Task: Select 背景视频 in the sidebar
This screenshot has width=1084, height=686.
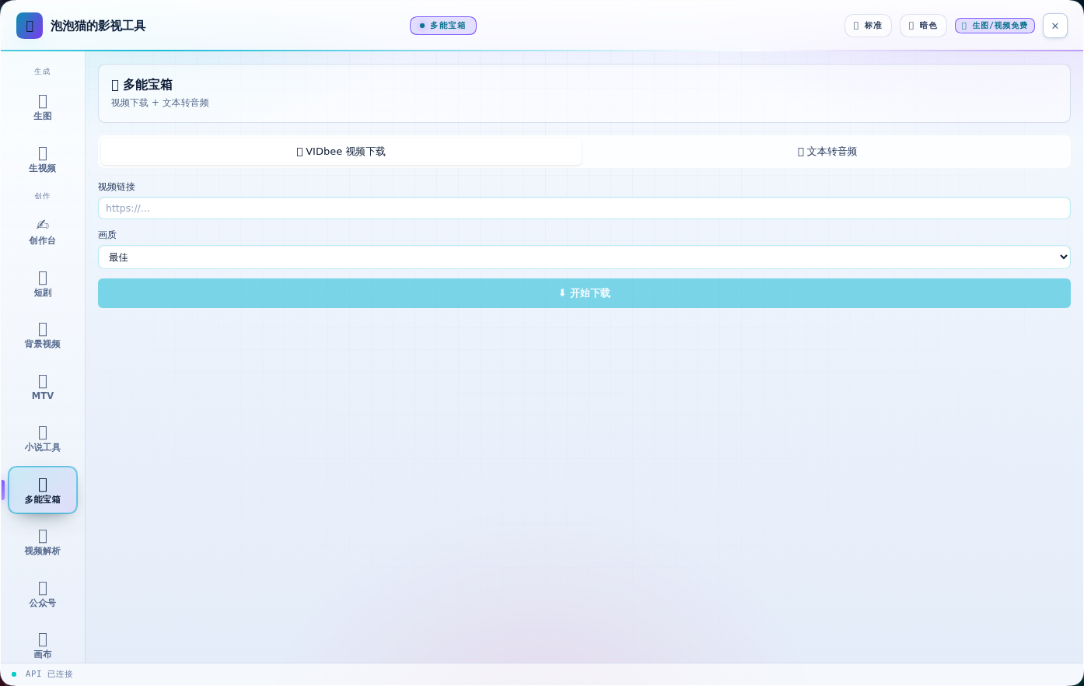Action: click(43, 335)
